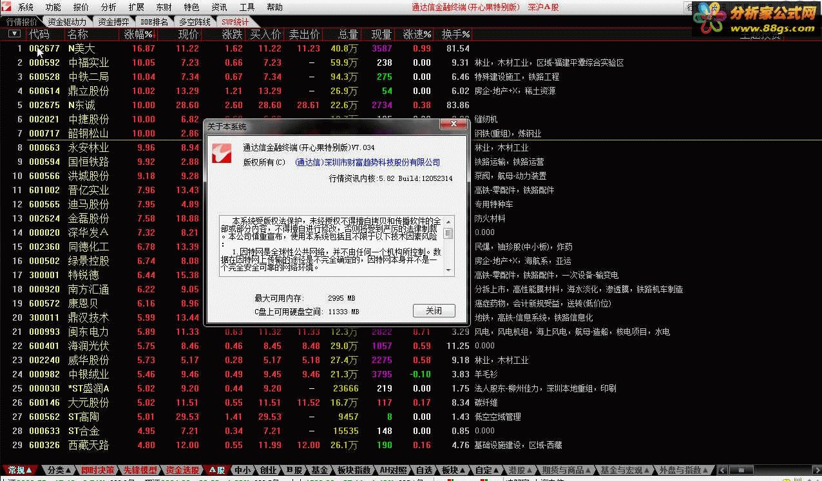822x481 pixels.
Task: Open the 资讯 menu
Action: [x=219, y=8]
